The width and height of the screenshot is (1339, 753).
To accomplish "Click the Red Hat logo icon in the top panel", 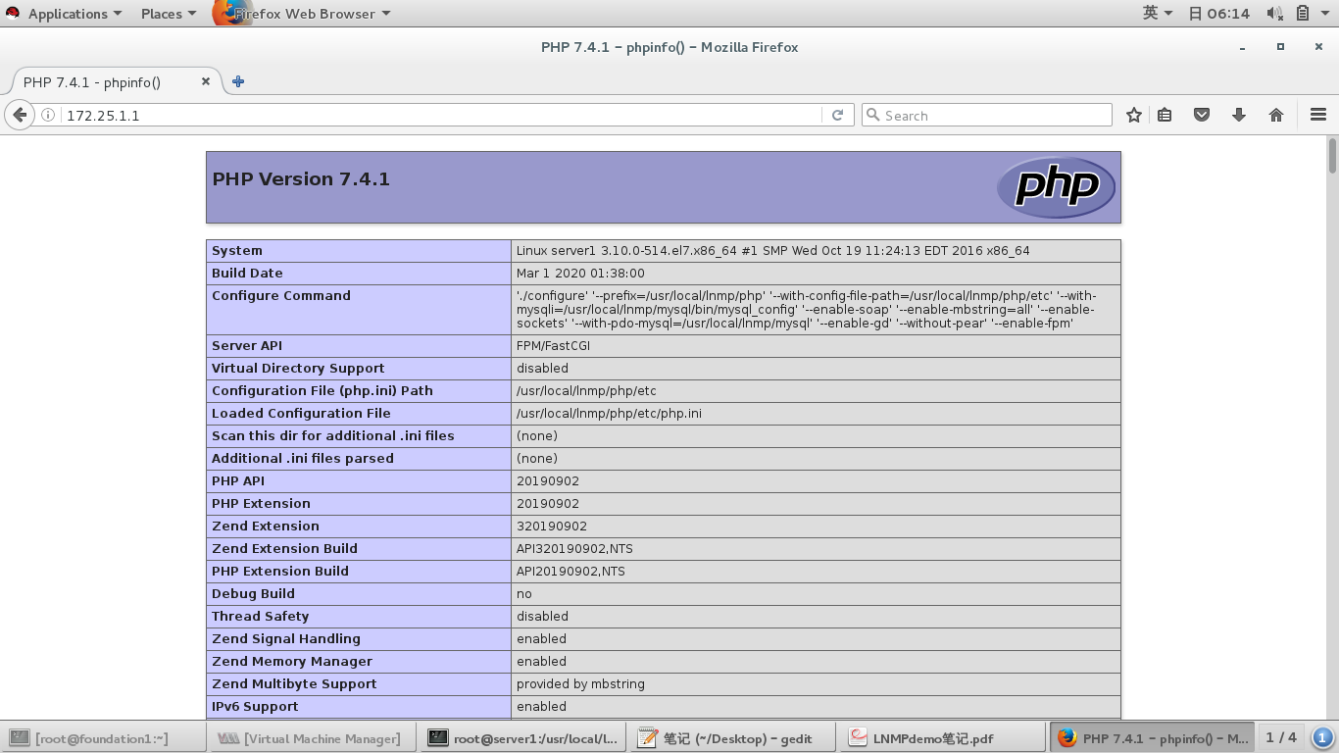I will [13, 13].
